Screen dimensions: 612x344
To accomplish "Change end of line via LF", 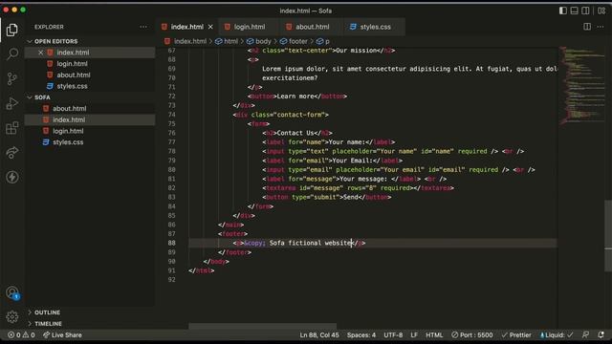I will pyautogui.click(x=414, y=335).
